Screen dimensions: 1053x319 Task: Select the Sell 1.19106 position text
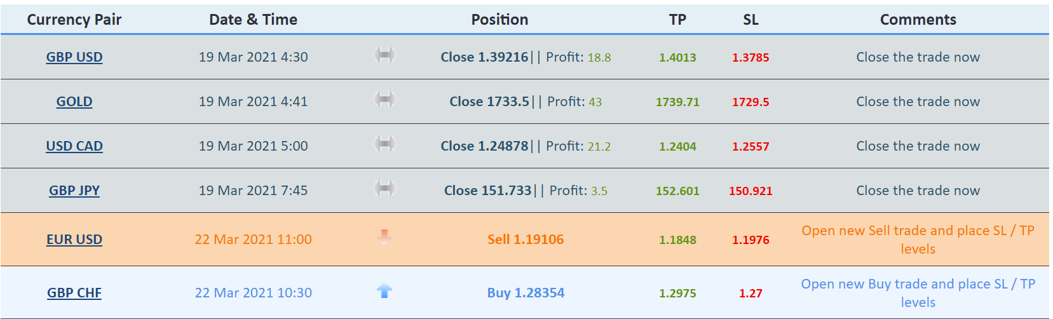tap(526, 240)
